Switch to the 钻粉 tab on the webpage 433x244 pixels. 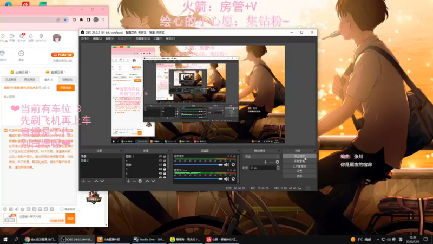tap(67, 79)
